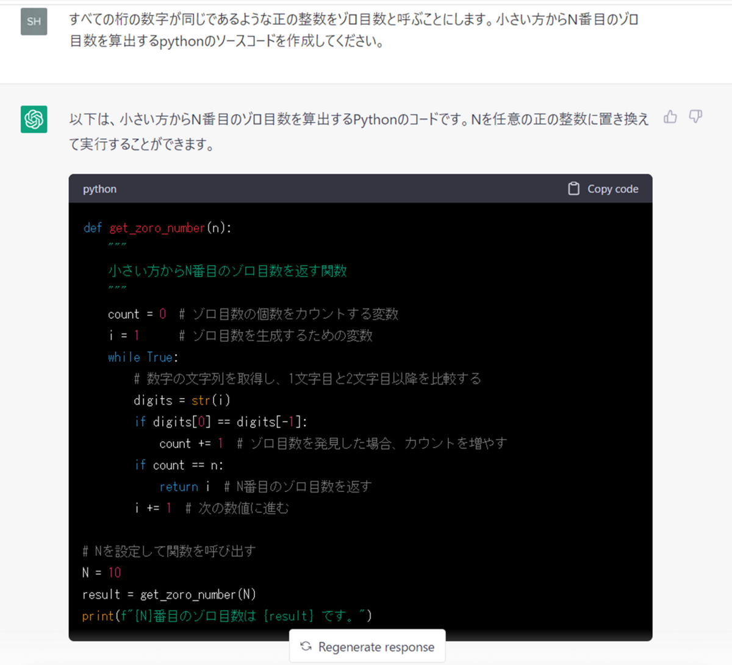
Task: Click Copy code
Action: coord(612,188)
